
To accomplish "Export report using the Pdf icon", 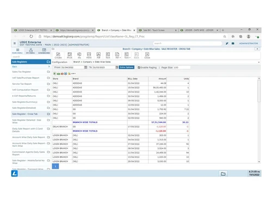I will tap(98, 55).
